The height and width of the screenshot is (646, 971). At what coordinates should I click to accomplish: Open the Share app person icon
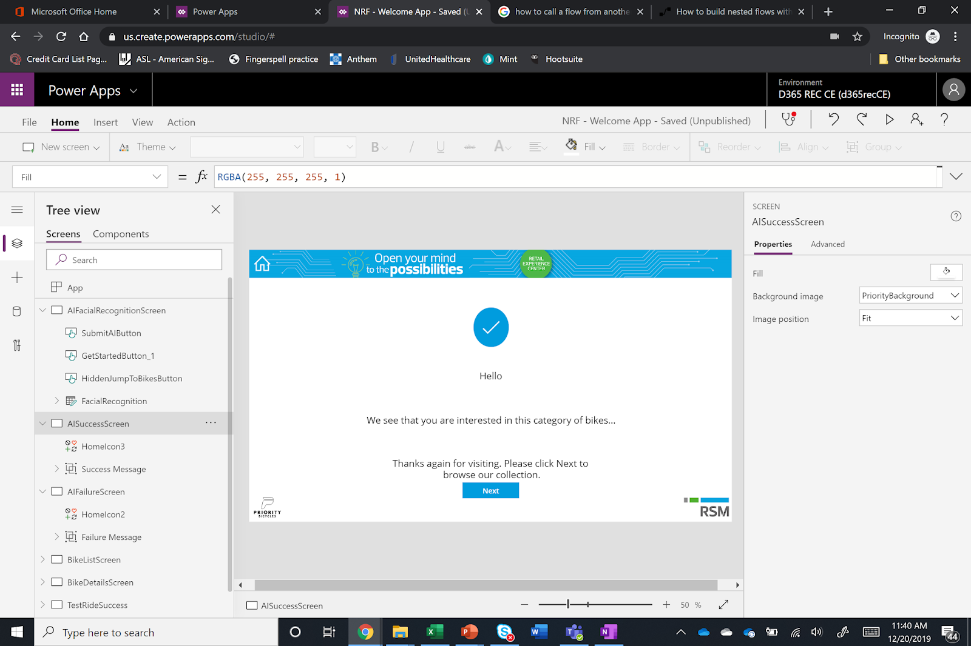pos(916,119)
